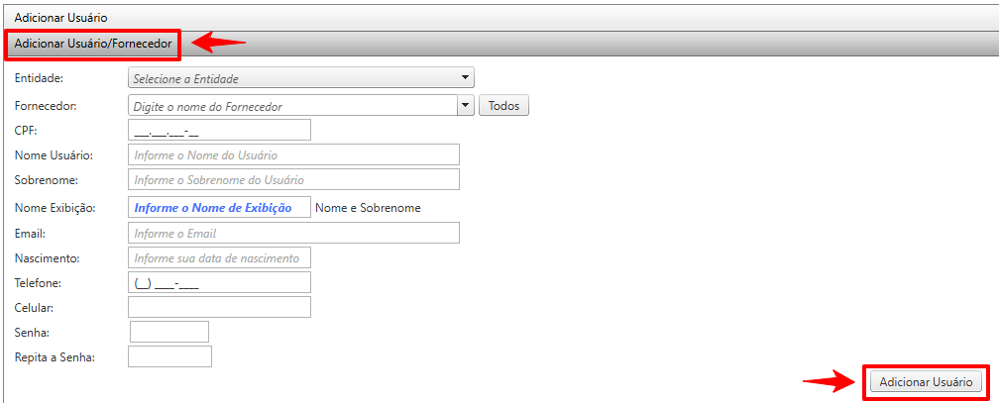Click the Sobrenome text field
Image resolution: width=999 pixels, height=403 pixels.
click(294, 179)
